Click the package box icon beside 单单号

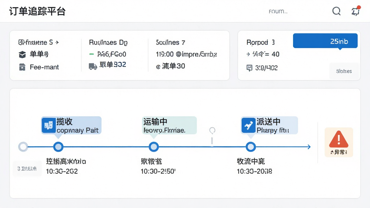(x=22, y=55)
